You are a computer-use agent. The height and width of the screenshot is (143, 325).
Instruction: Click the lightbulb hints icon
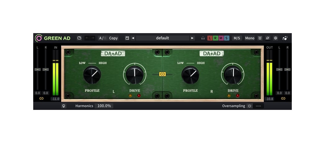tap(64, 106)
